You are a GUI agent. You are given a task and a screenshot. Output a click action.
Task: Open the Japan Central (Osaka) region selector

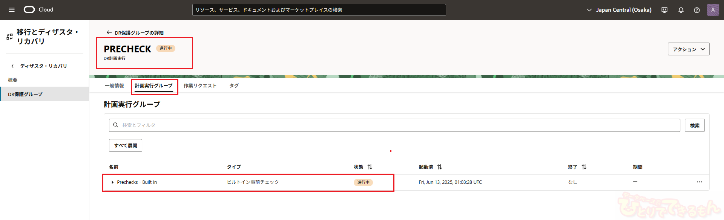coord(619,10)
